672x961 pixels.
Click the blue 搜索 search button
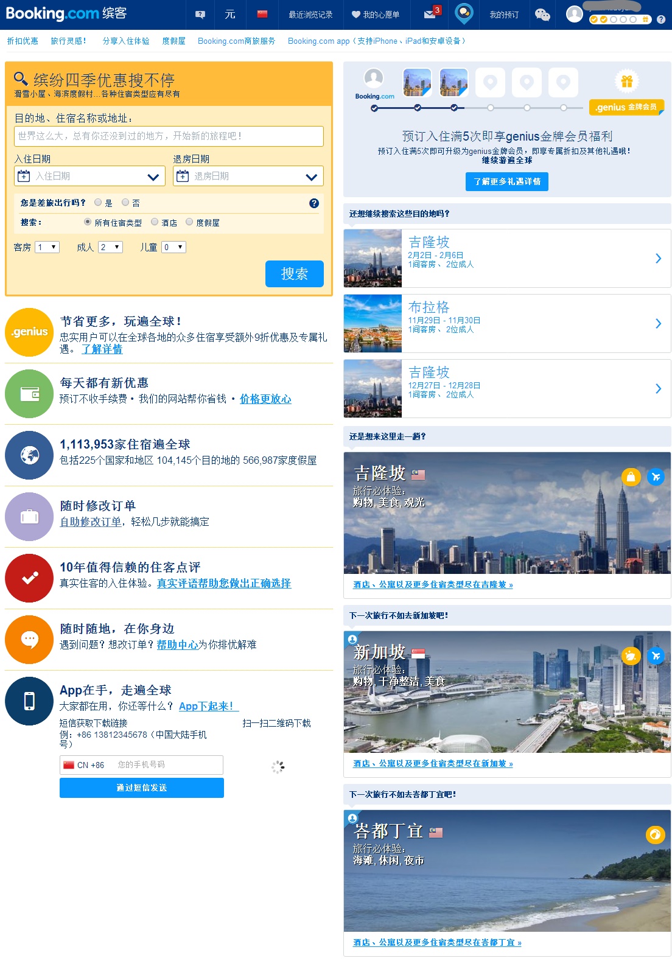tap(294, 274)
